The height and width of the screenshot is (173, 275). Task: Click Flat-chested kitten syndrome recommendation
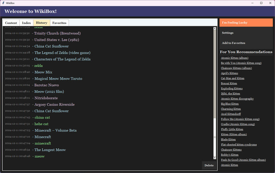pos(239,144)
